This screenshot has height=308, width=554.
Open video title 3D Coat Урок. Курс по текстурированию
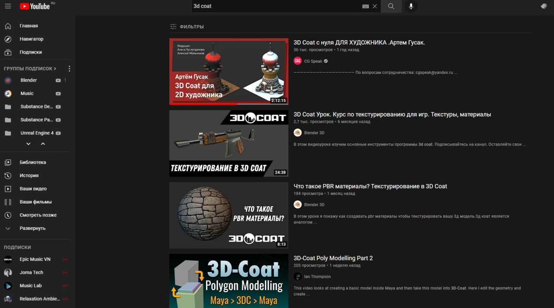[x=392, y=114]
